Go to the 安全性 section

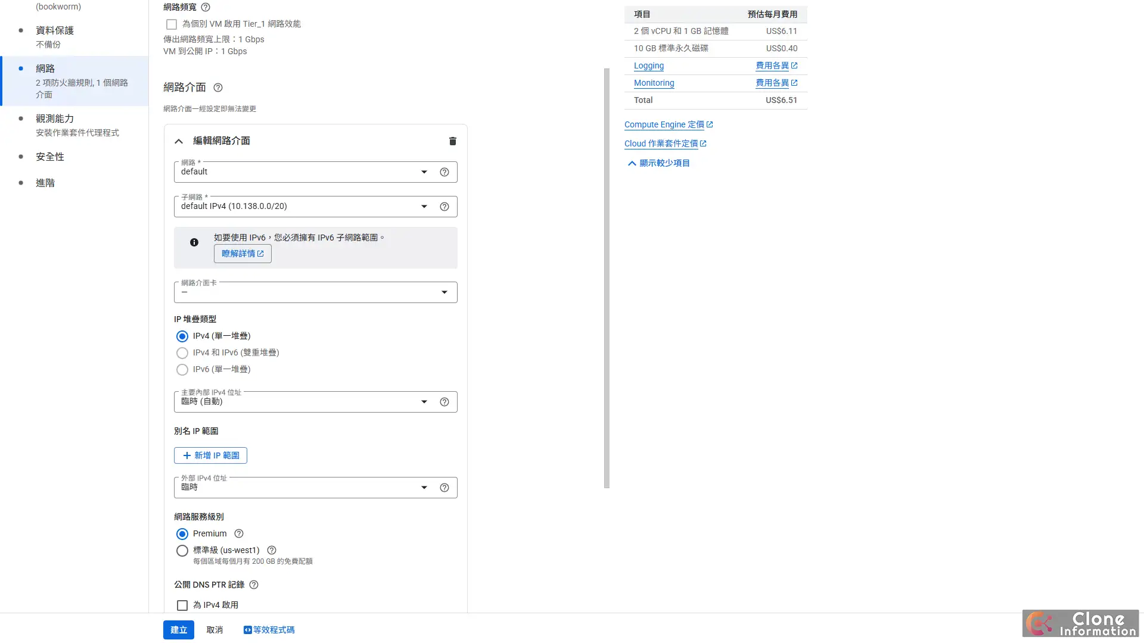click(49, 157)
